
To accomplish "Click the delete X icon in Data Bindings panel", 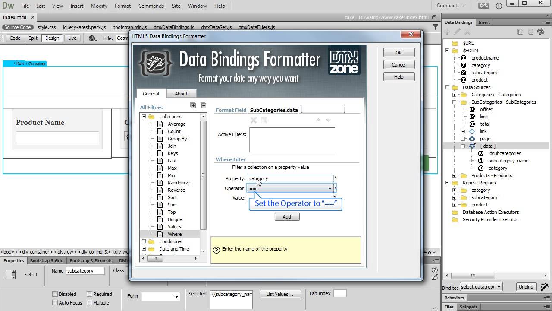I will pyautogui.click(x=467, y=32).
